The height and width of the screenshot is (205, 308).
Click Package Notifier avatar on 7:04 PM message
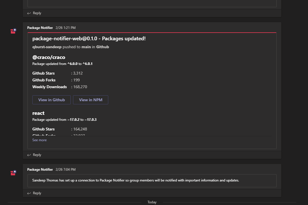click(x=13, y=173)
